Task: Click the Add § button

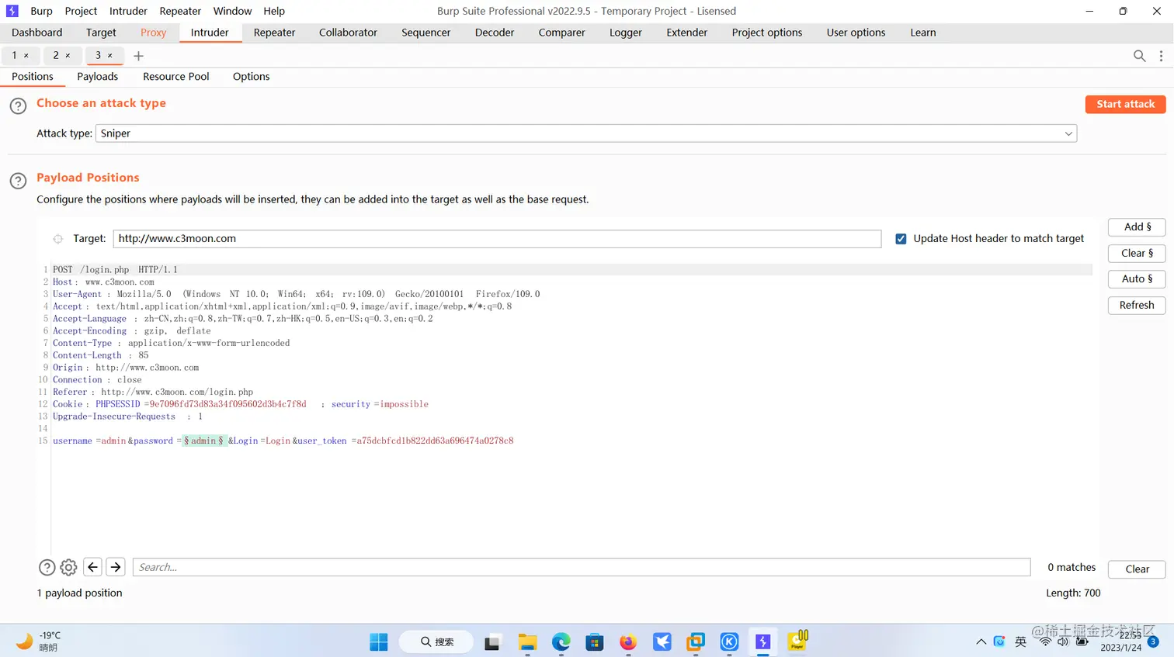Action: tap(1137, 227)
